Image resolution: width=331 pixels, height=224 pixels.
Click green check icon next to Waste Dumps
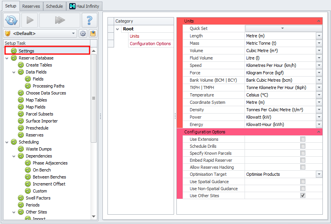pyautogui.click(x=21, y=149)
